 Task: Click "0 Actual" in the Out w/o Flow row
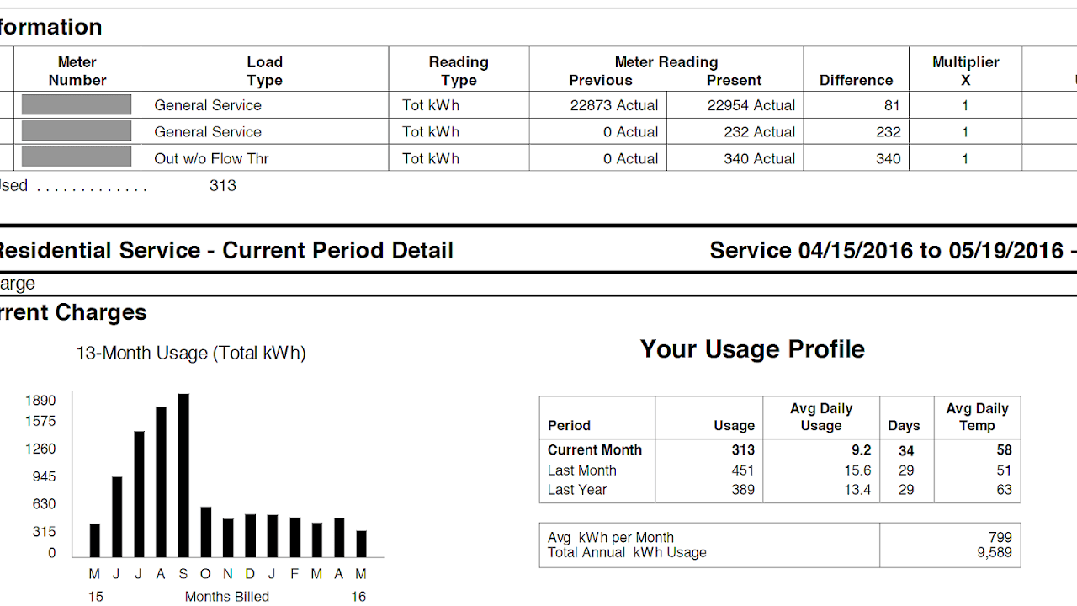[631, 159]
